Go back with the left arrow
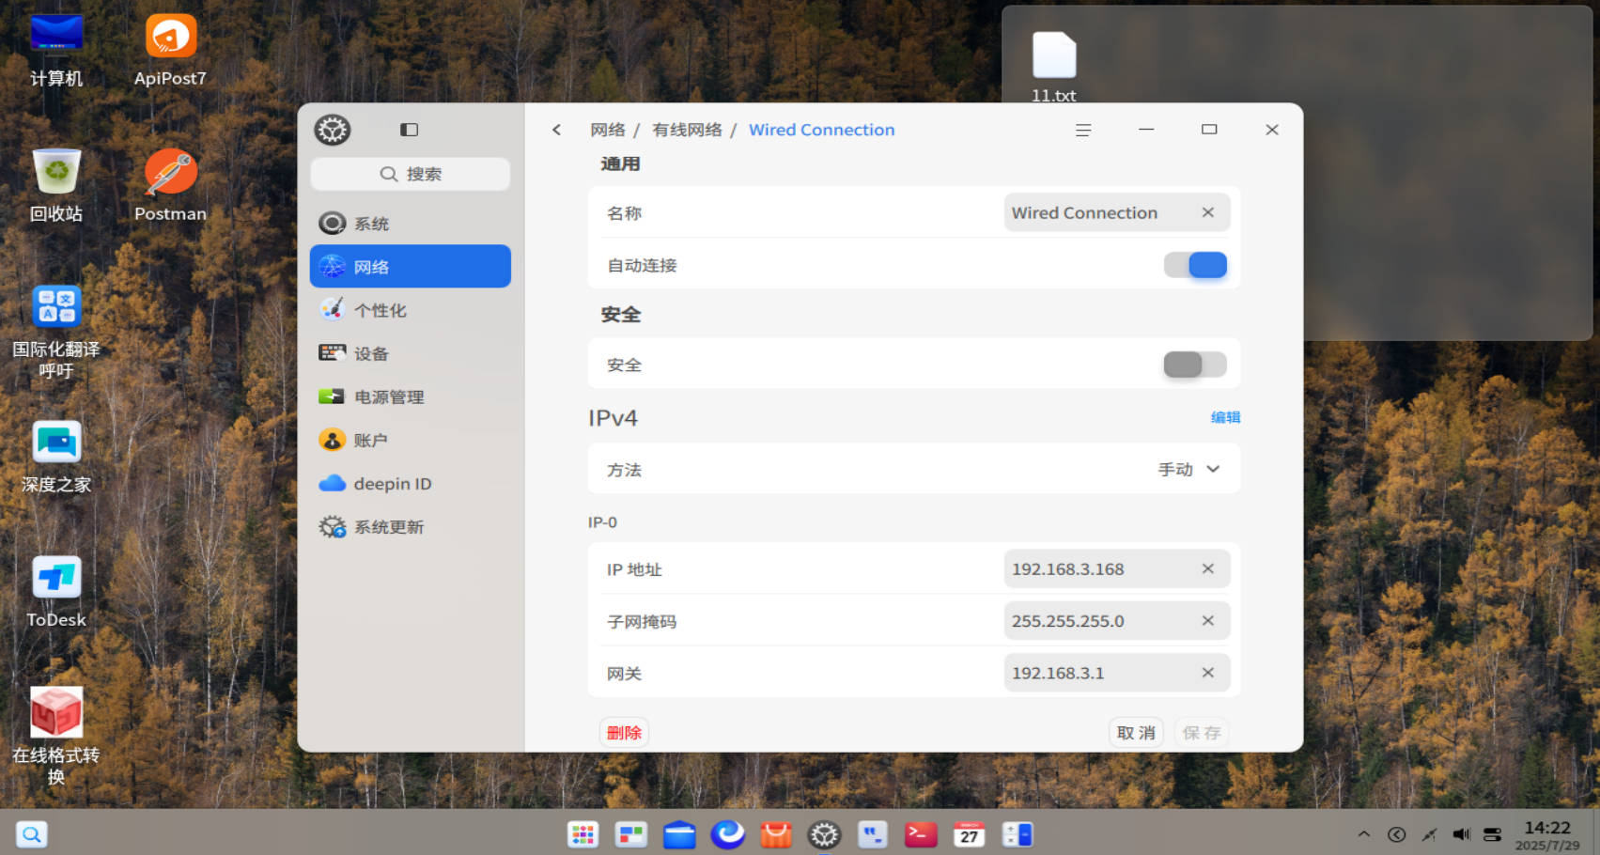This screenshot has width=1600, height=855. click(556, 130)
